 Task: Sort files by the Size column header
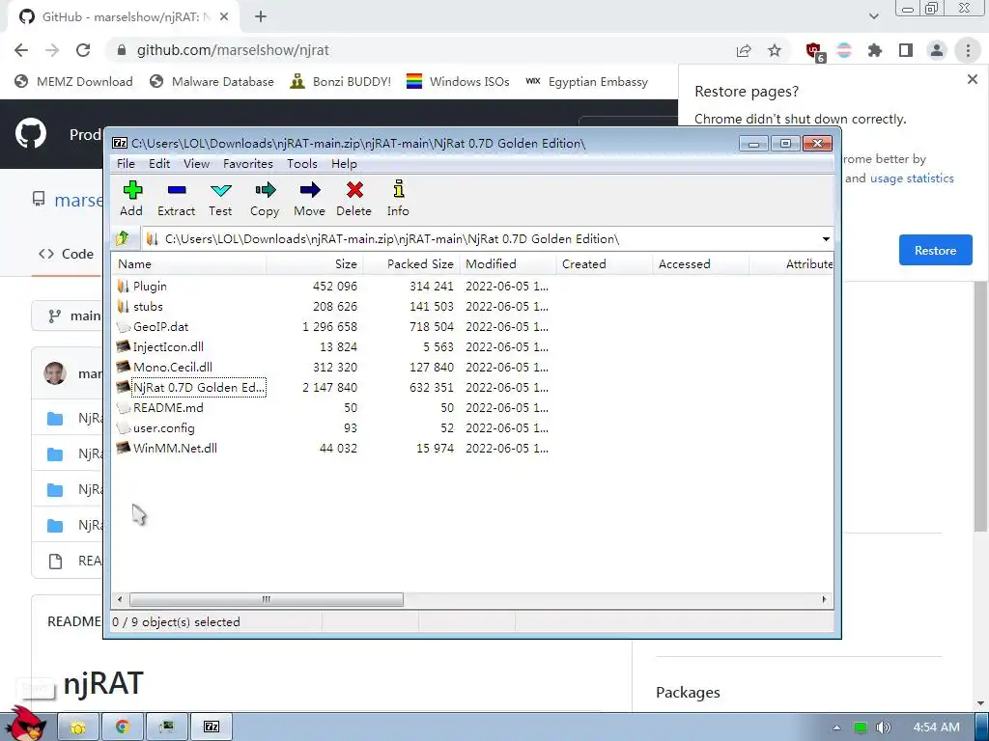tap(314, 264)
